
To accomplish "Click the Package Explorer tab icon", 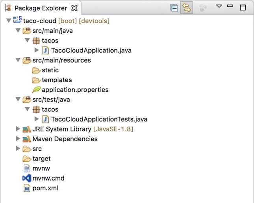I will coord(8,8).
